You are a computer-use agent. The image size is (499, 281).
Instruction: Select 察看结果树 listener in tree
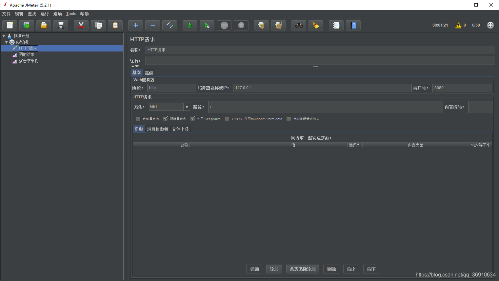(x=29, y=61)
